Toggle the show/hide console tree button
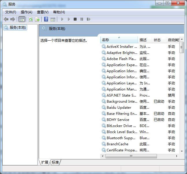Screen dimensions: 187x174 [x=21, y=19]
